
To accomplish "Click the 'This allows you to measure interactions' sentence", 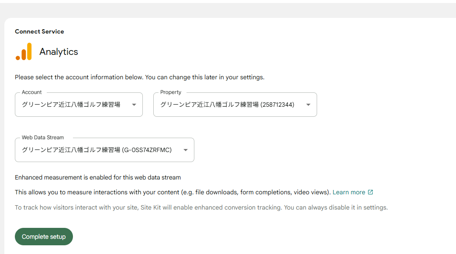I will point(173,192).
